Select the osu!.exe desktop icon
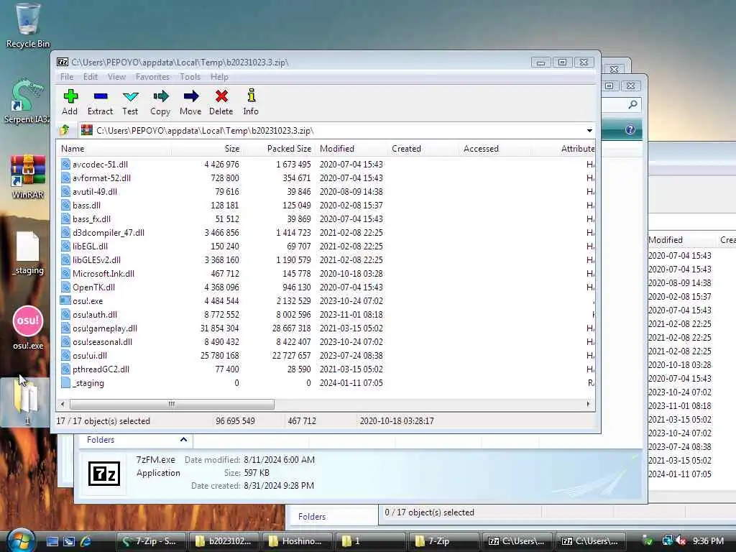Screen dimensions: 736x552 (28, 328)
